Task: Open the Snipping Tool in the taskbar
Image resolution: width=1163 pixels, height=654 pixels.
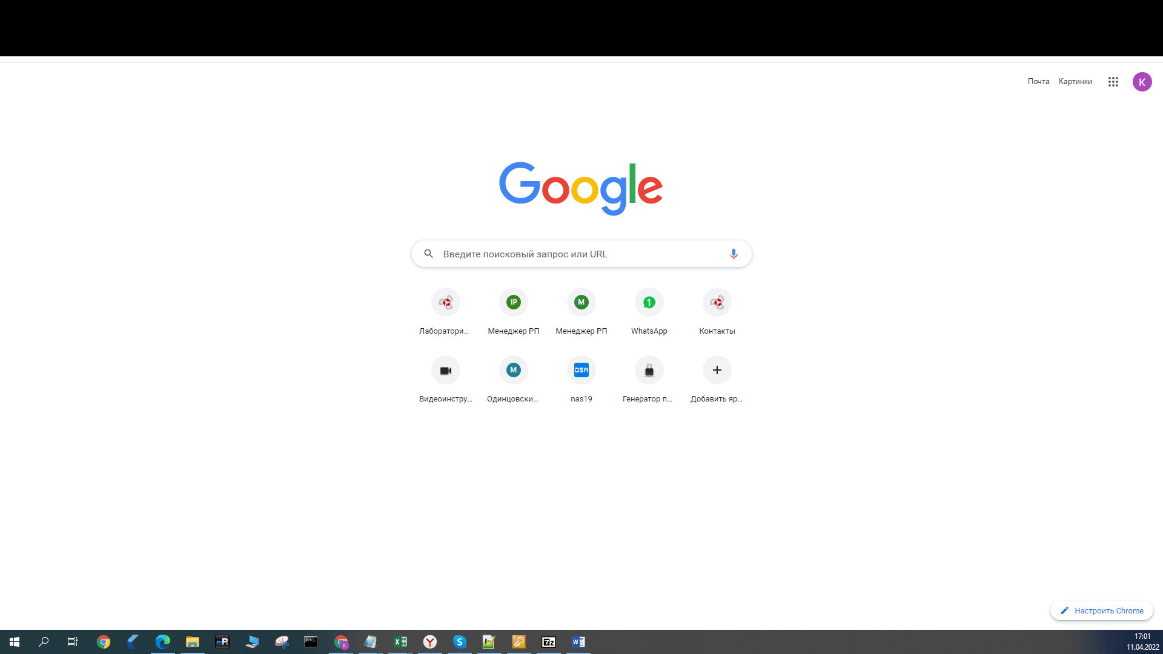Action: click(x=282, y=642)
